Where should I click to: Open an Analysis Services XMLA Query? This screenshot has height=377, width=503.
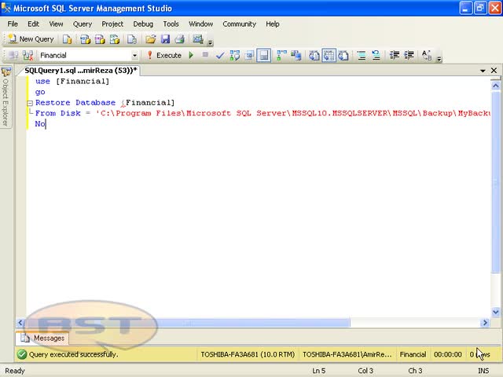click(x=115, y=39)
